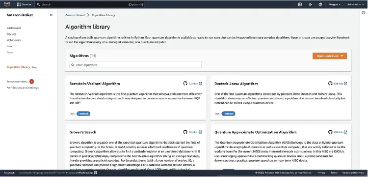Click the Filter algorithms search field
The image size is (368, 177).
coord(135,65)
